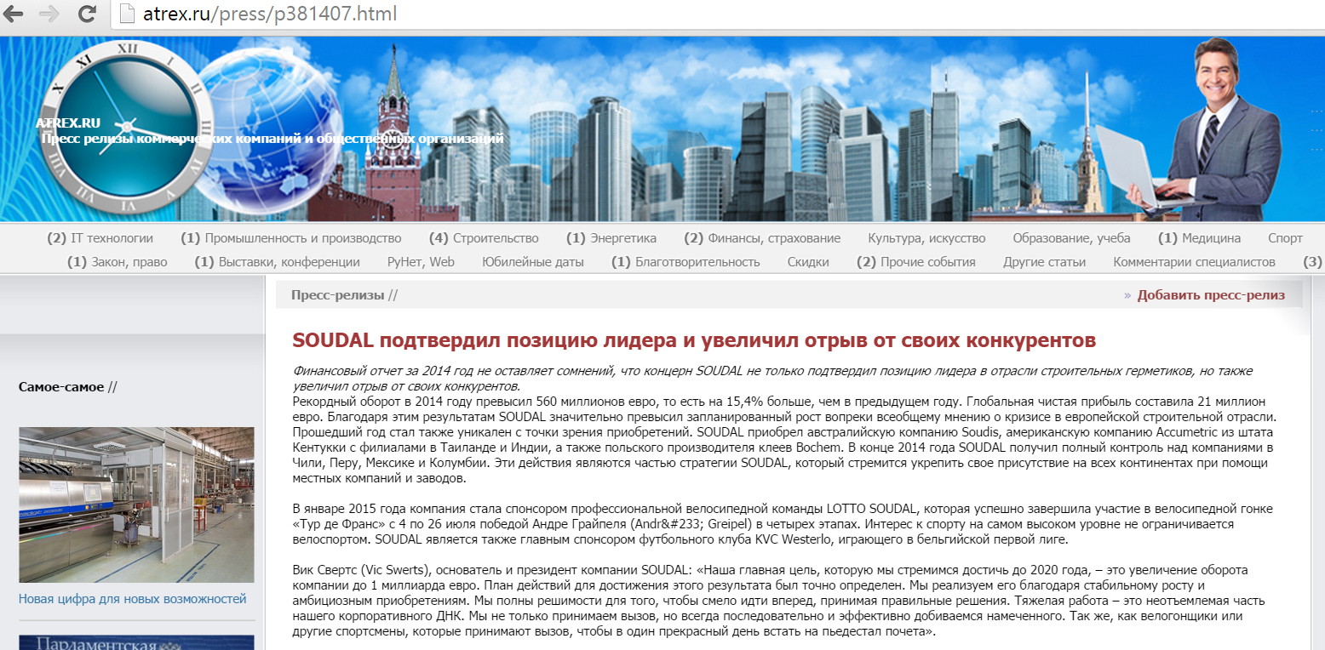Choose Юбилейные даты category
Image resolution: width=1325 pixels, height=650 pixels.
tap(533, 262)
